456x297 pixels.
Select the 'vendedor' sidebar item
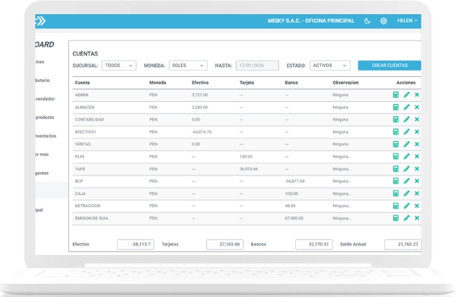click(45, 99)
